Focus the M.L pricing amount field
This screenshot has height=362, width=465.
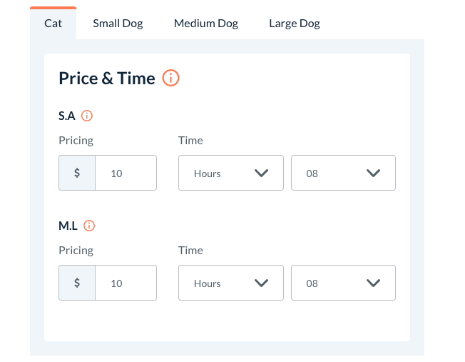click(x=126, y=283)
